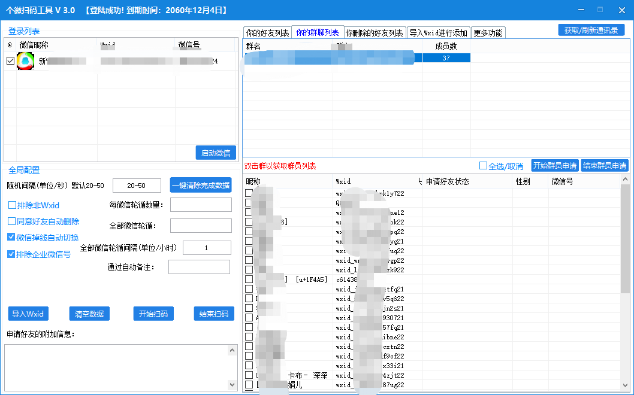Click 全部微信轮循 input field

201,226
